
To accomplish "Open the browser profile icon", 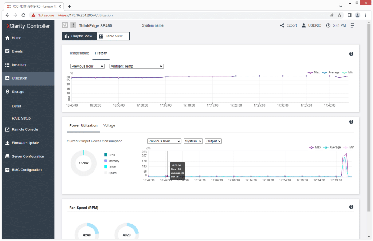I will pyautogui.click(x=357, y=15).
